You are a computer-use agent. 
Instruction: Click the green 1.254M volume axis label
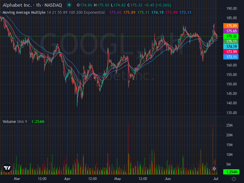(231, 172)
